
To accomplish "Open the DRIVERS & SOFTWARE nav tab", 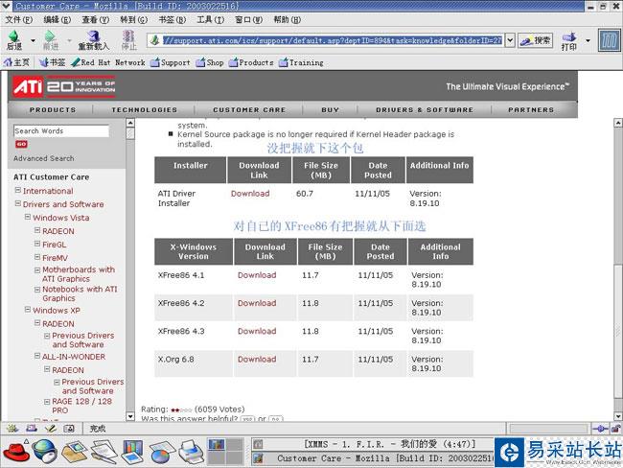I will coord(425,109).
